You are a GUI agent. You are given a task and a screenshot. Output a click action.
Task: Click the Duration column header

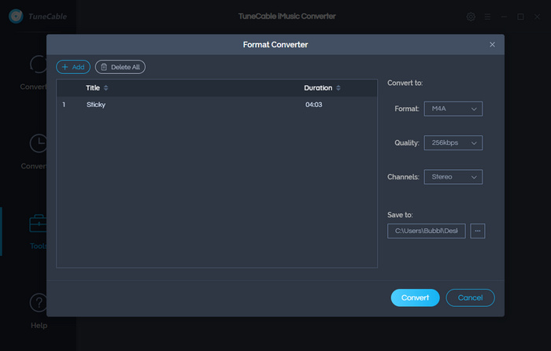318,88
